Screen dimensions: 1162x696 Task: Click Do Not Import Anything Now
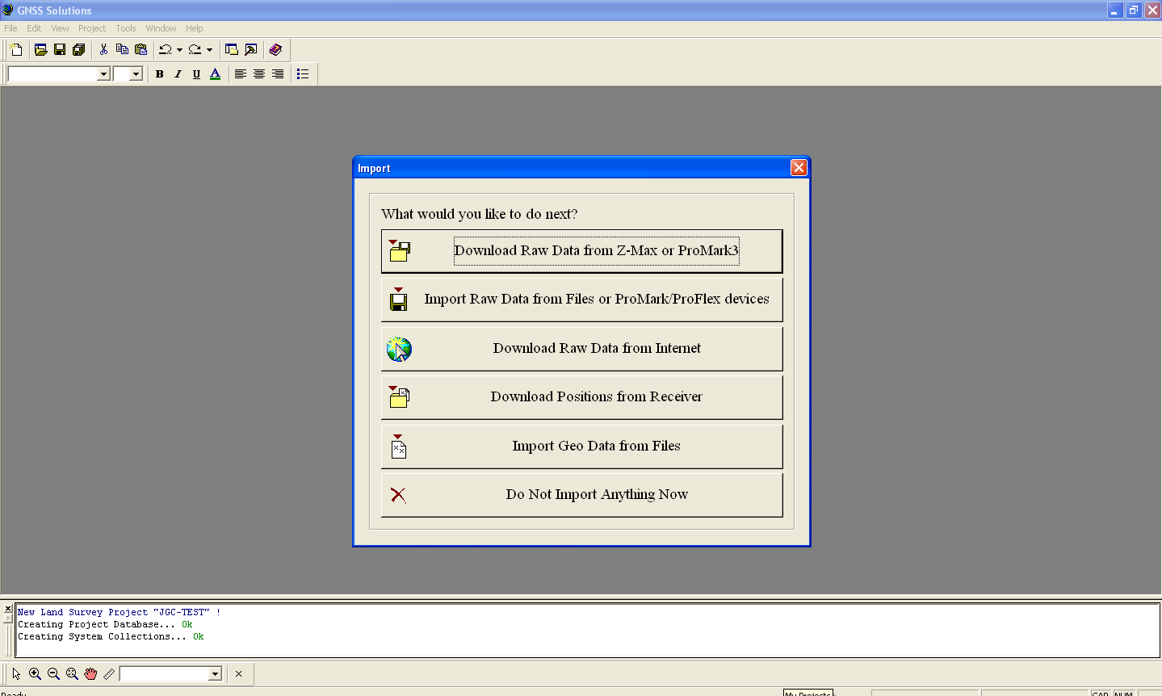click(581, 495)
